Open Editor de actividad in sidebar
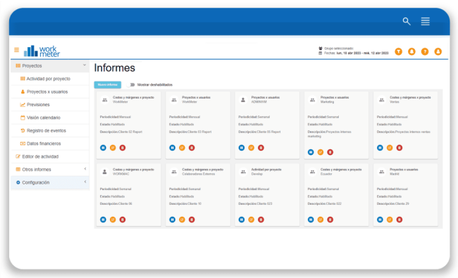This screenshot has width=458, height=278. pos(50,157)
